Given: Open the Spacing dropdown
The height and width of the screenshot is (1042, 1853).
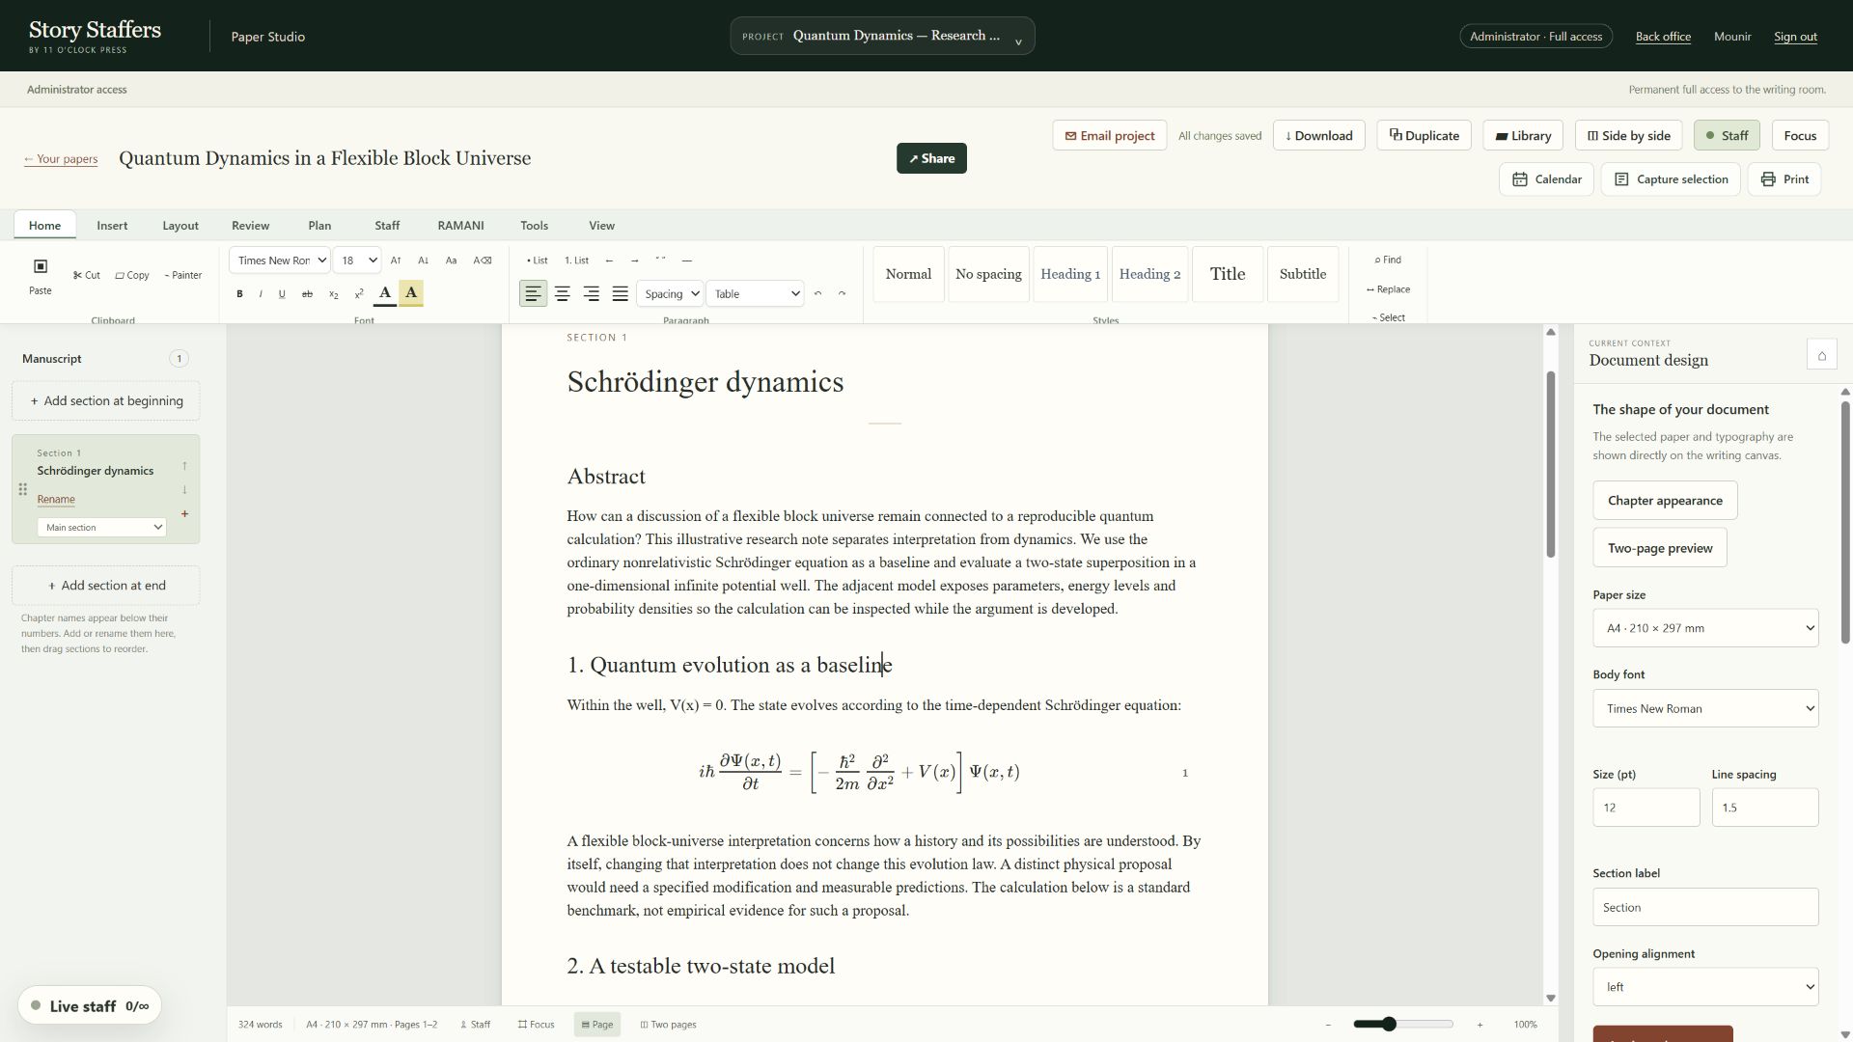Looking at the screenshot, I should [x=670, y=293].
